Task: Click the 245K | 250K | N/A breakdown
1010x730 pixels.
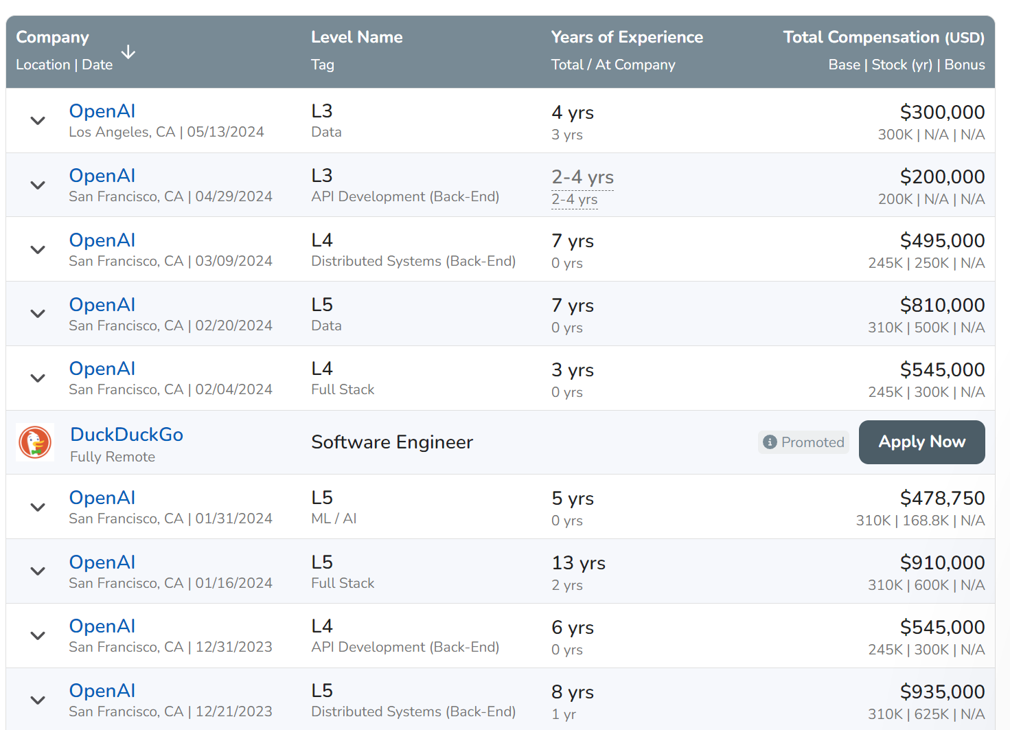Action: [x=926, y=263]
